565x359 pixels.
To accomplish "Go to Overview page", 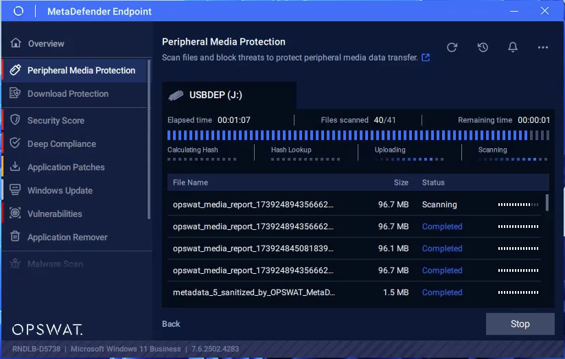I will tap(46, 44).
